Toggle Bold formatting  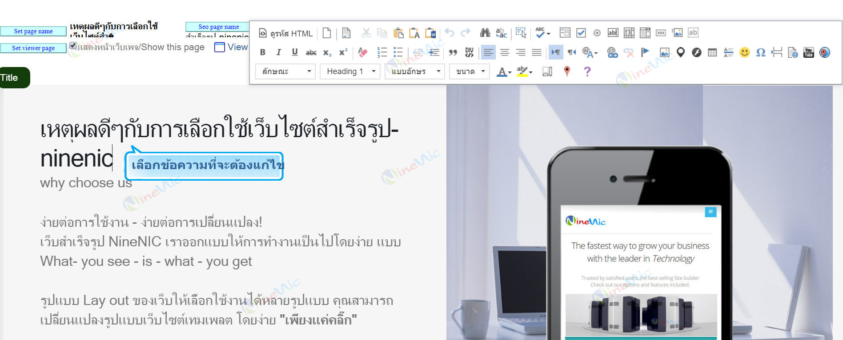(x=263, y=52)
